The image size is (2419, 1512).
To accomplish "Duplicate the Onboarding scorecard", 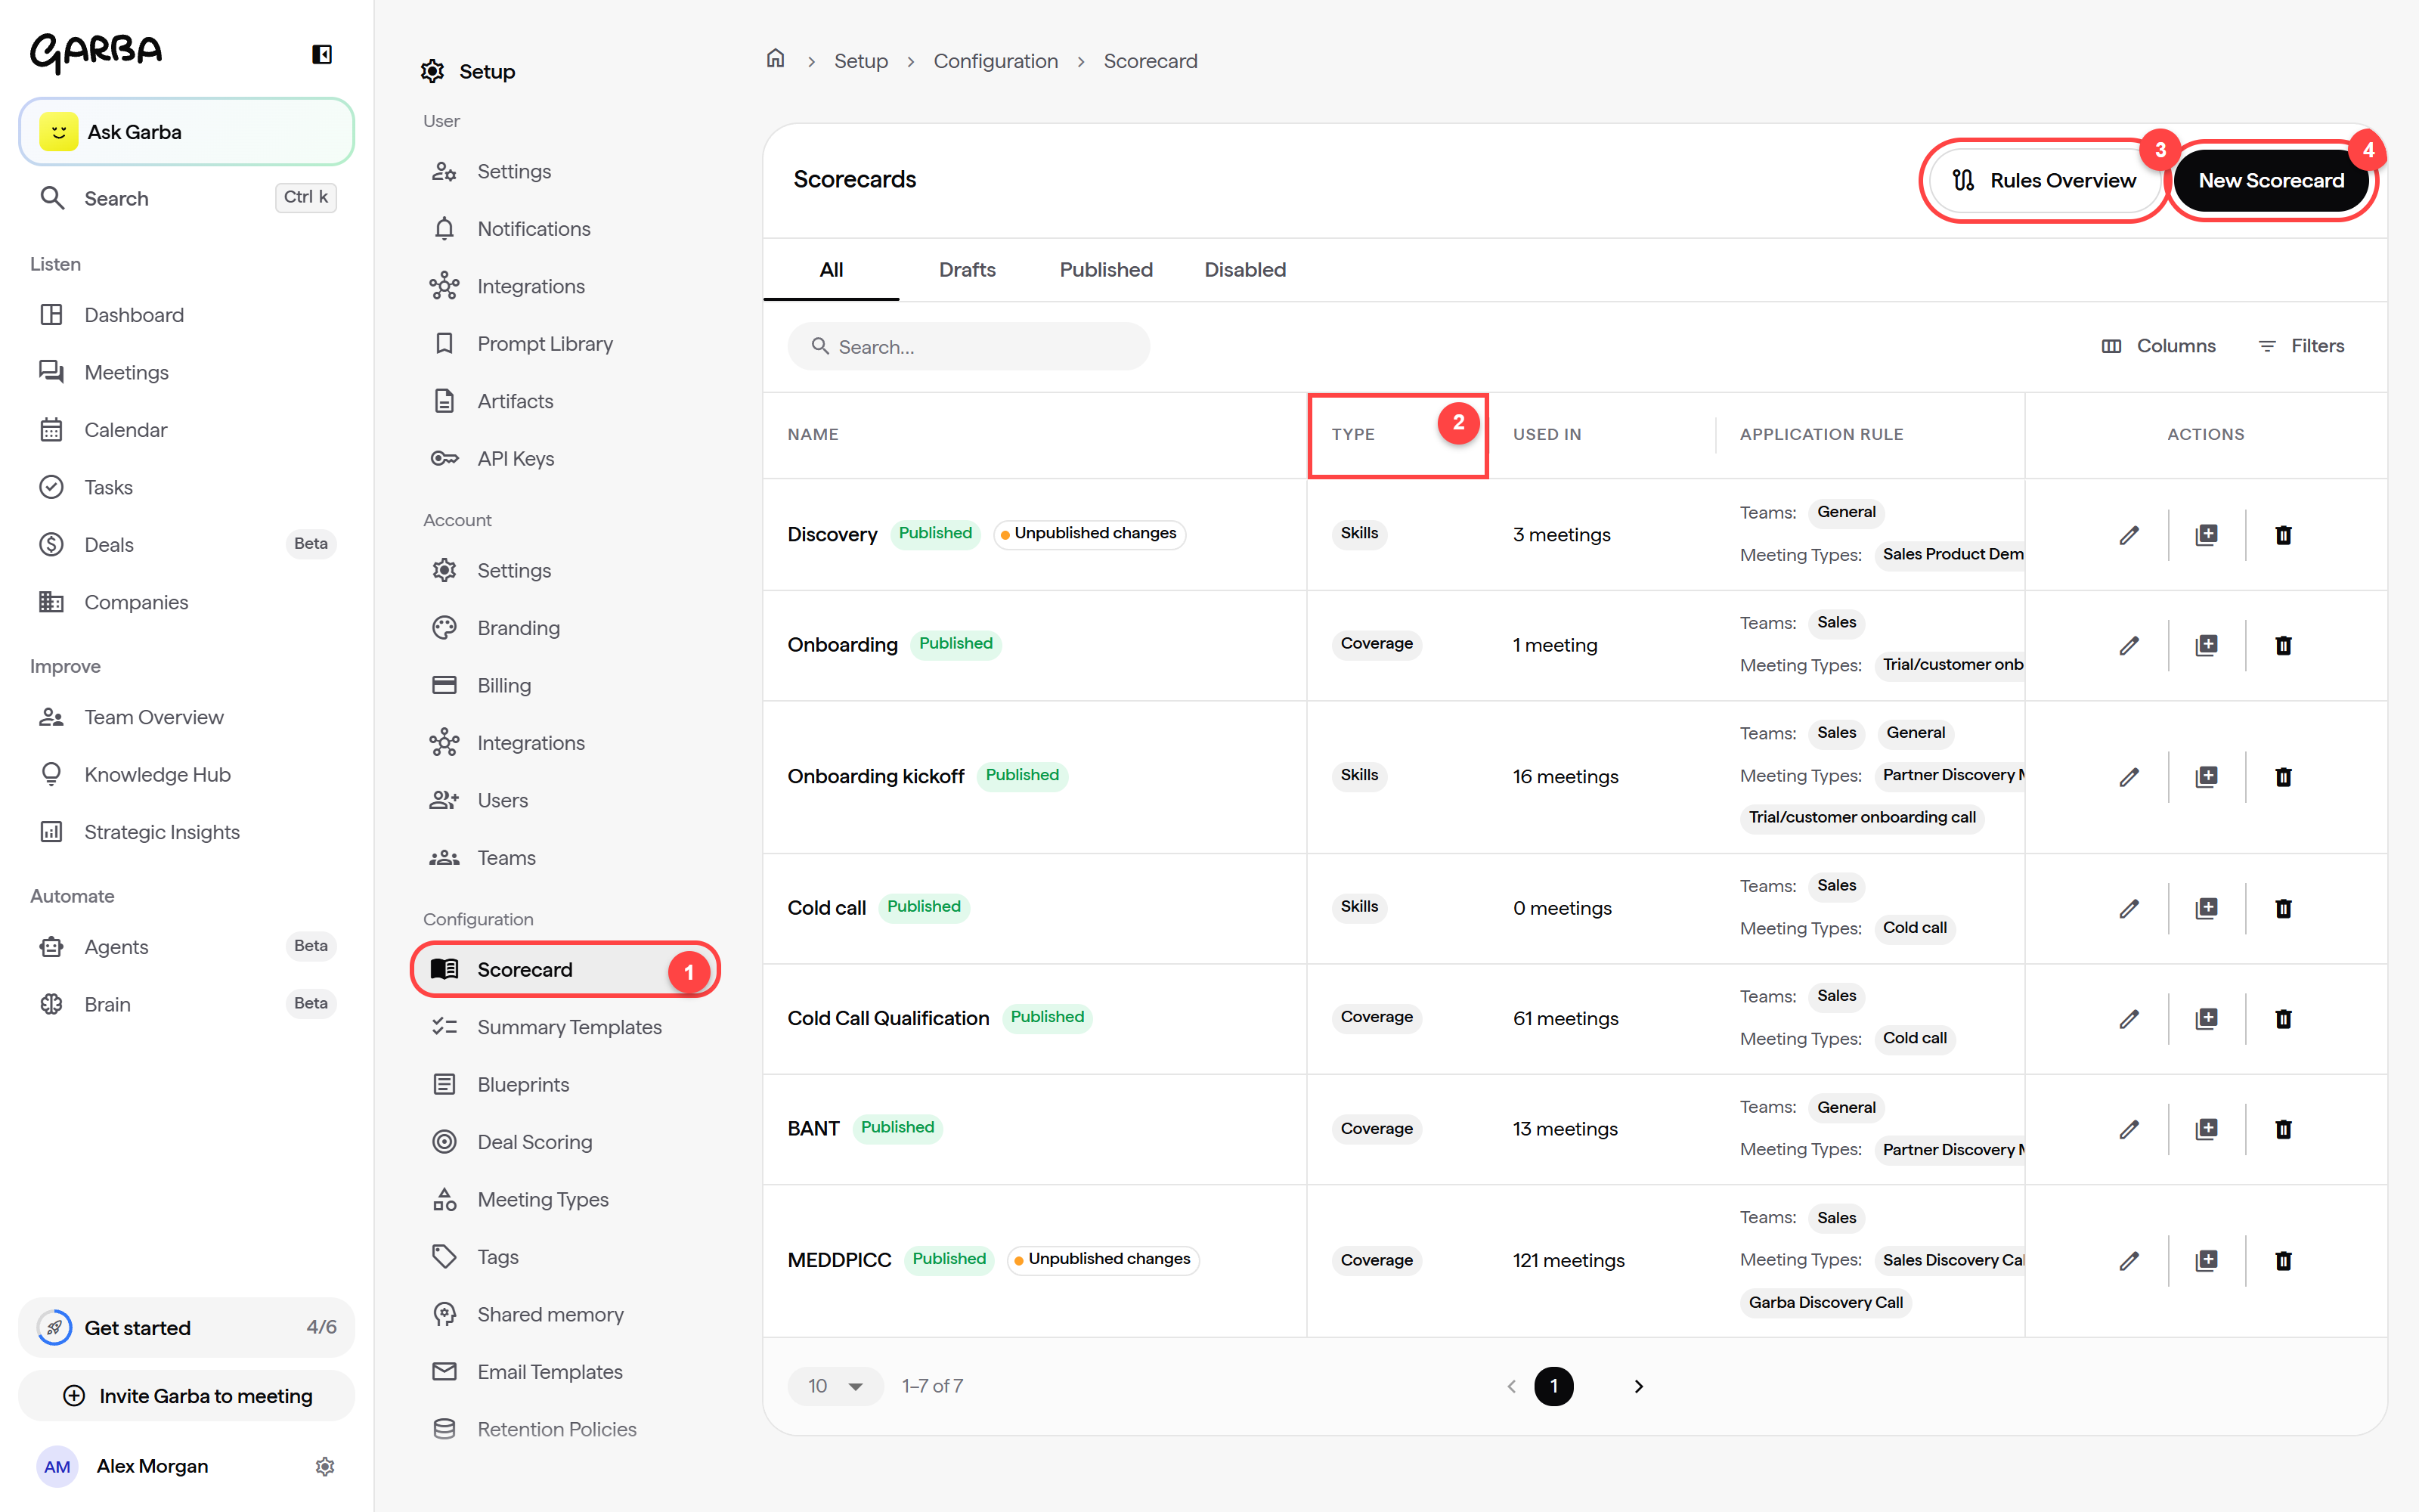I will tap(2206, 645).
